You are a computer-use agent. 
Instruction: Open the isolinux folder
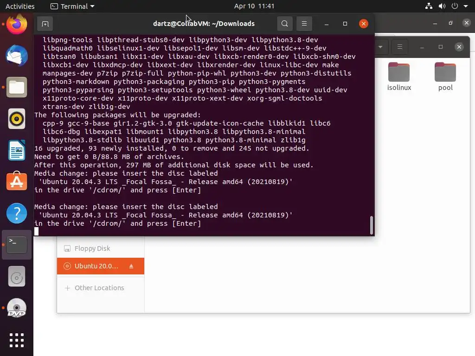[x=399, y=76]
